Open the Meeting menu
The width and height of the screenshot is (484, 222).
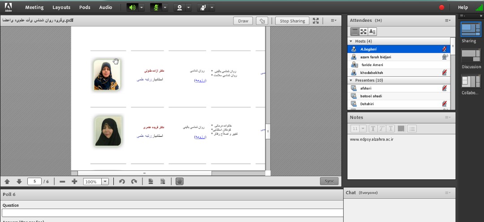(x=34, y=8)
